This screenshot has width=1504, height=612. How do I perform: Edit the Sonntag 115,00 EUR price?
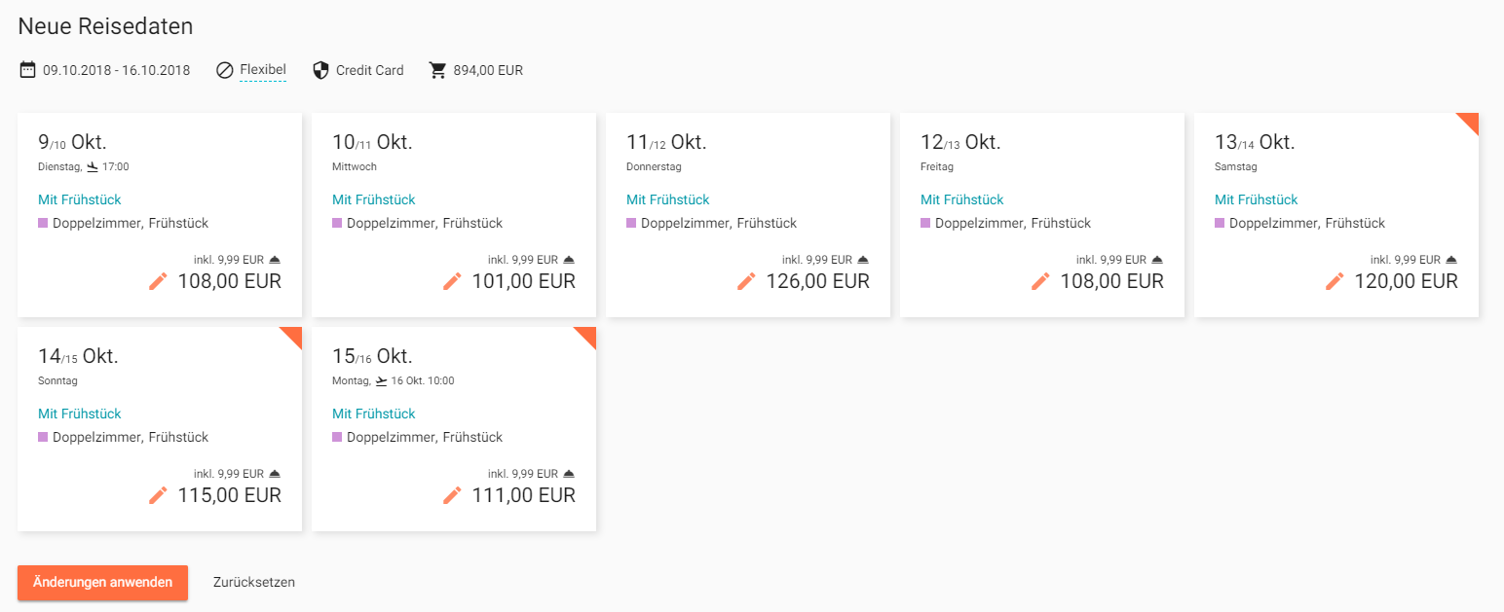(158, 495)
